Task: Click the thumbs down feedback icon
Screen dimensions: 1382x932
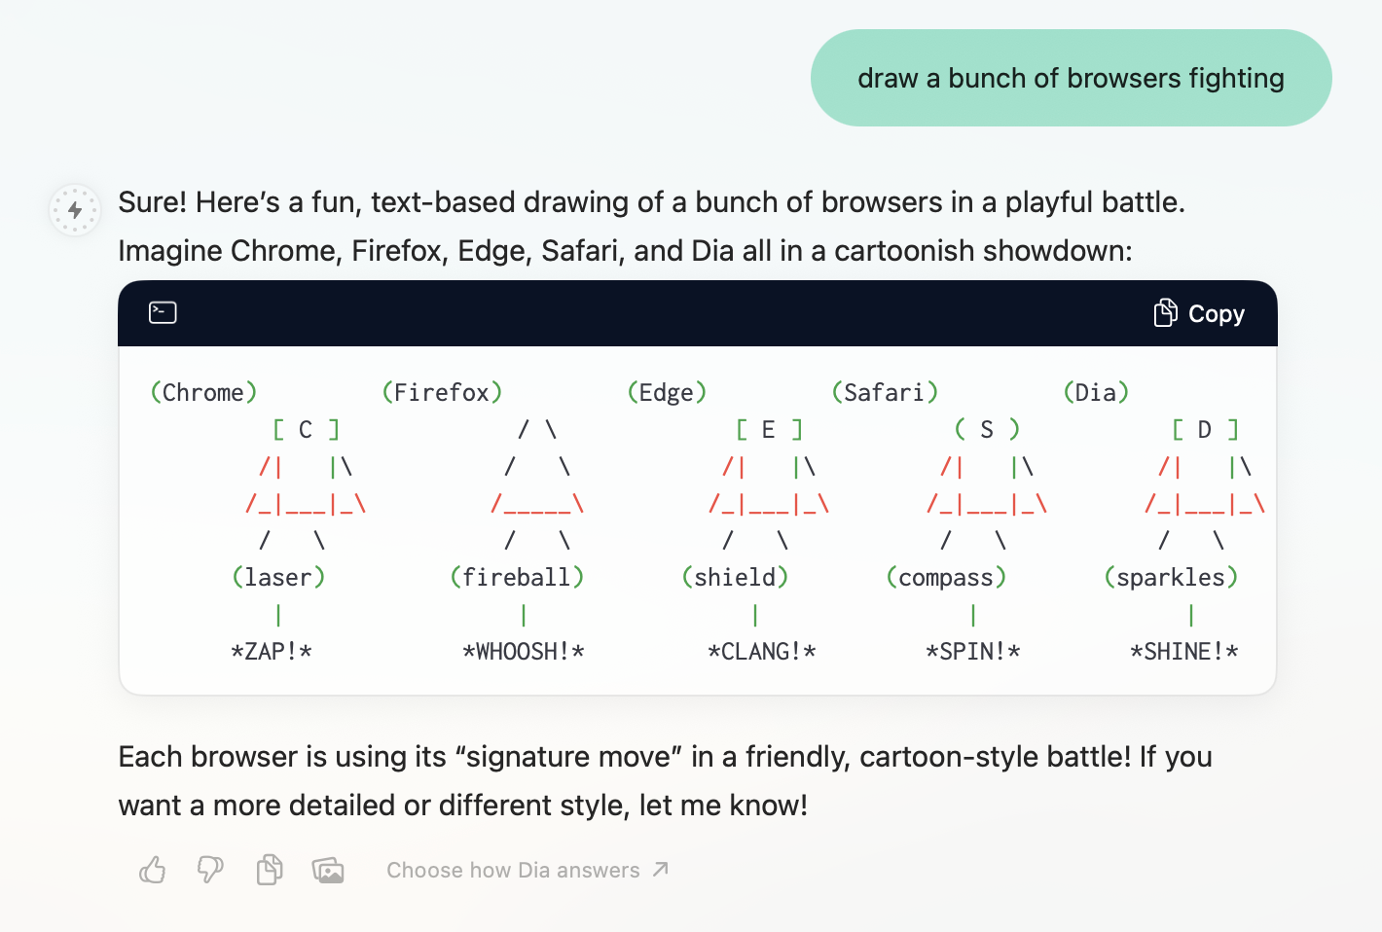Action: (210, 870)
